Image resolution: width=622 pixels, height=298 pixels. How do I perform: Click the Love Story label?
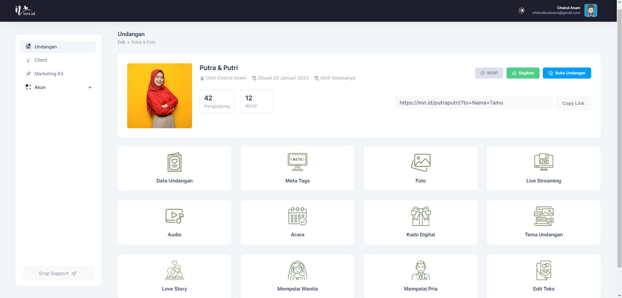[x=175, y=289]
